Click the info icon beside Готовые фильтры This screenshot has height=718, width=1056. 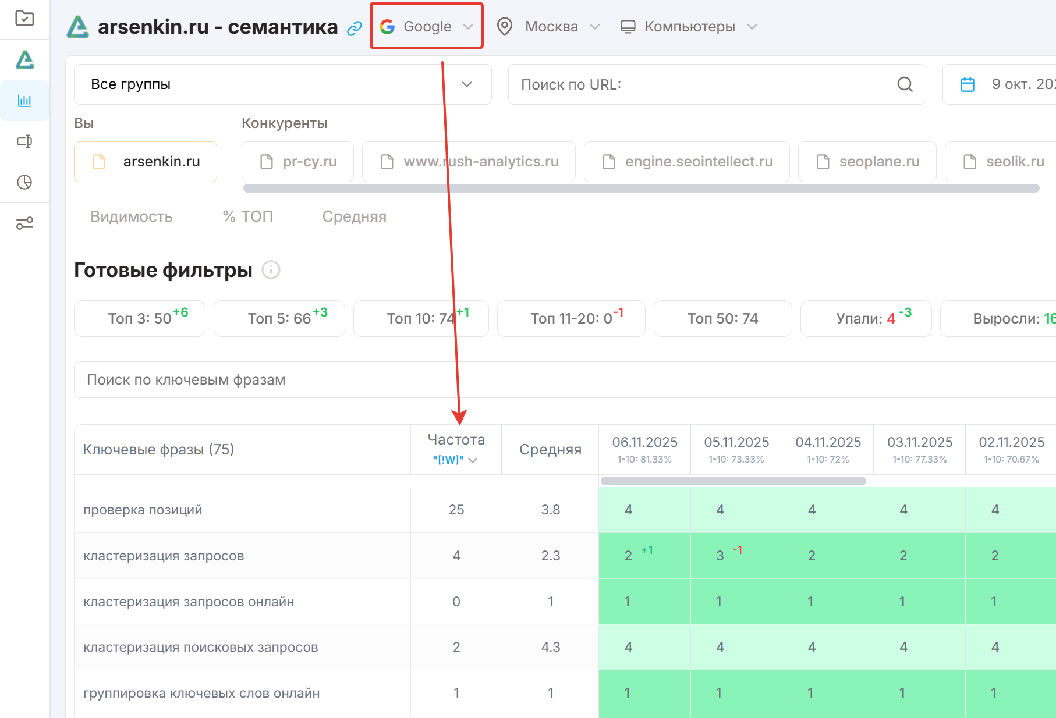click(x=271, y=270)
